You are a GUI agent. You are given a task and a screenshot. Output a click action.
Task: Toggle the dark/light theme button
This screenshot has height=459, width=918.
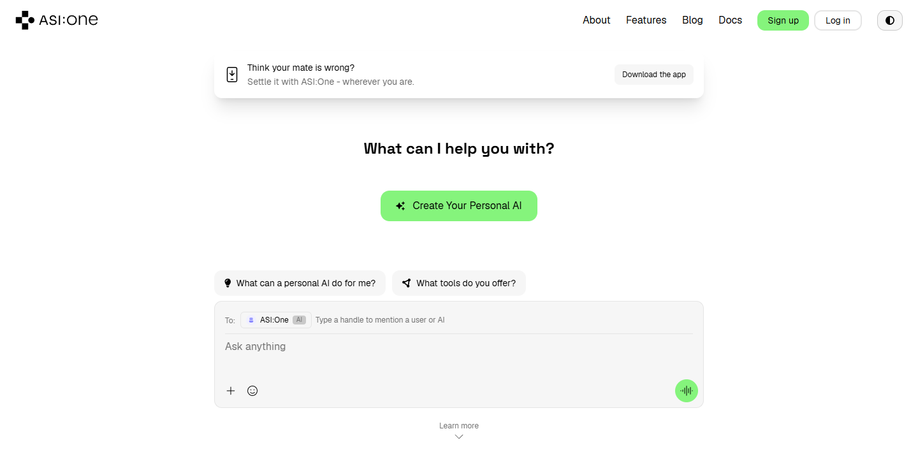(890, 20)
